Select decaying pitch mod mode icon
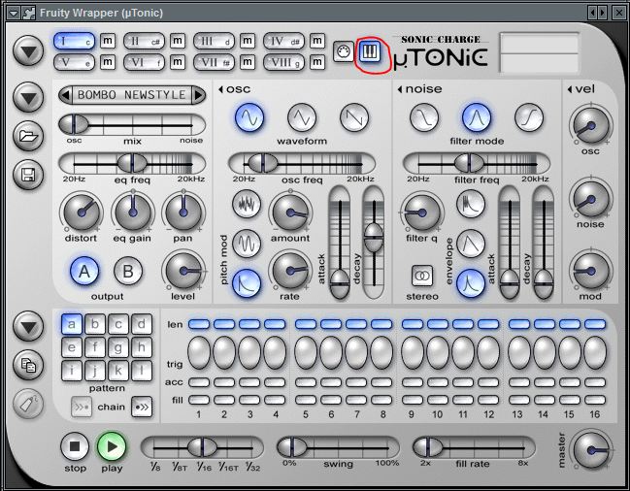 [x=247, y=283]
